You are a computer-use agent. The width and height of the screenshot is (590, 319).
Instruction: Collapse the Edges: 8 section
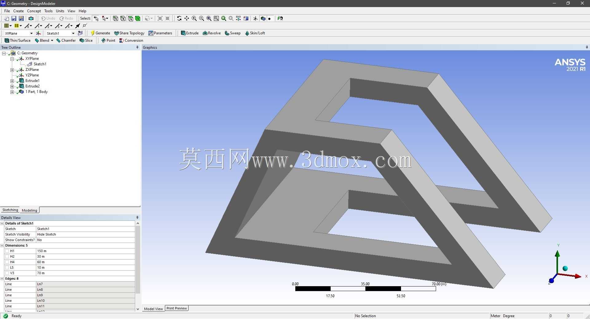(x=2, y=279)
